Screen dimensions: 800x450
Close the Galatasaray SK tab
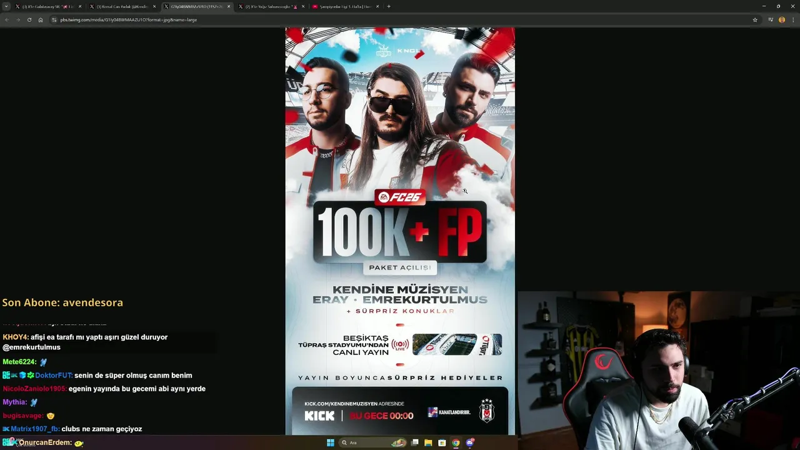point(80,6)
